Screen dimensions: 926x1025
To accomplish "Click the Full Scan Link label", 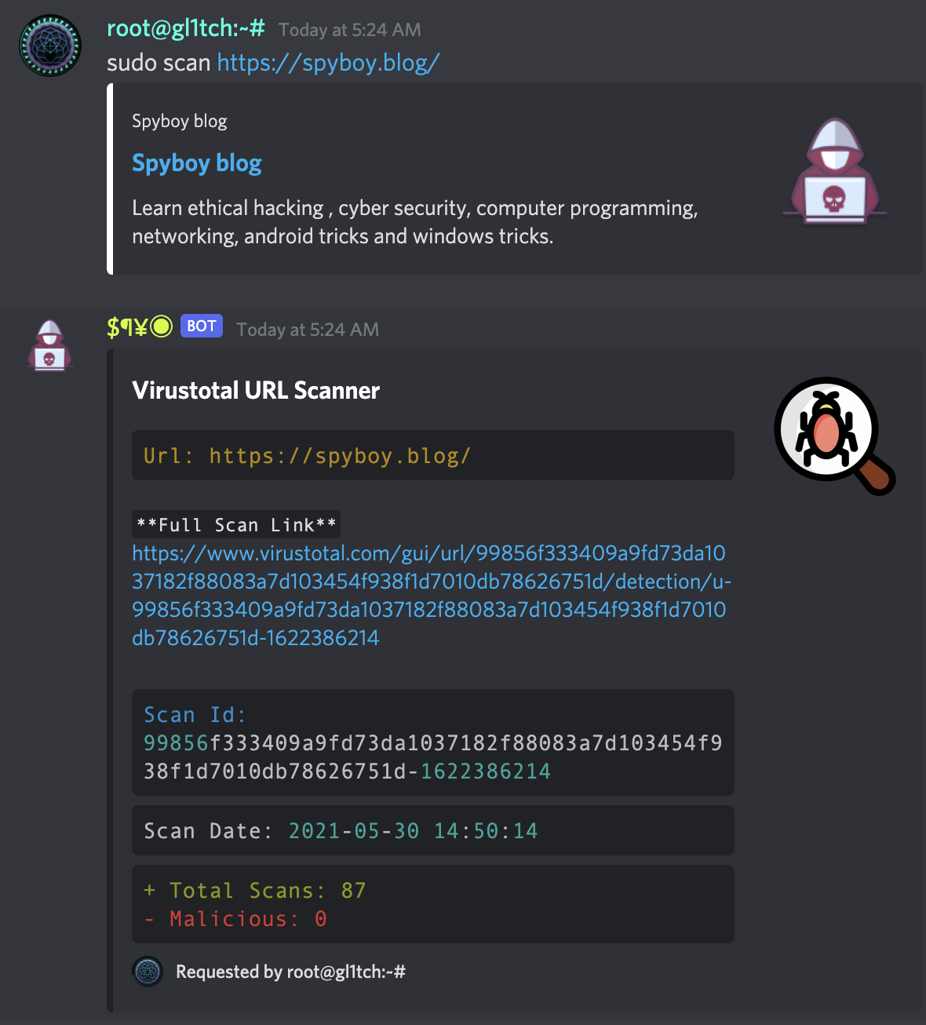I will tap(236, 525).
